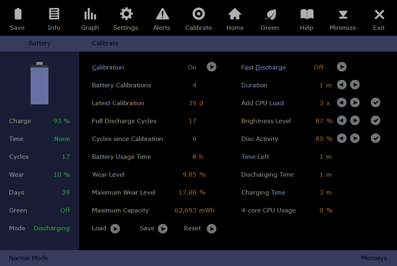Decrease Add CPU Load multiplier
This screenshot has height=266, width=397.
[341, 102]
